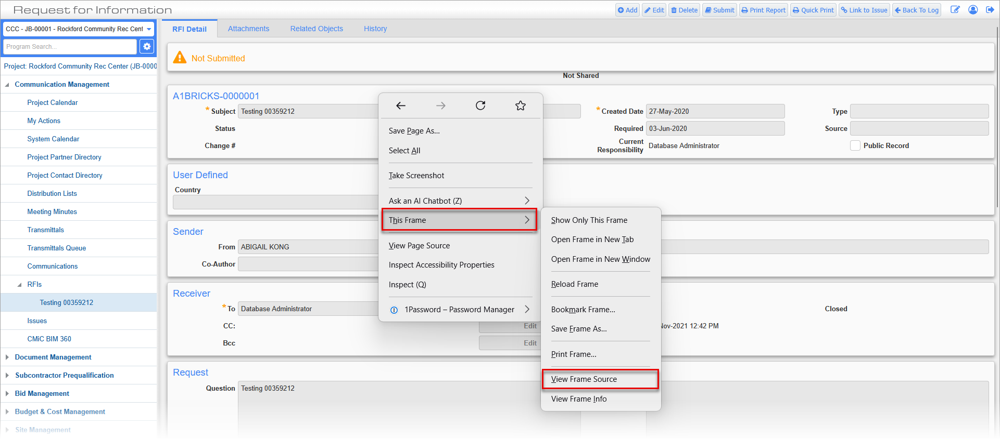The width and height of the screenshot is (1000, 439).
Task: Expand Subcontractor Prequalification section
Action: [x=7, y=376]
